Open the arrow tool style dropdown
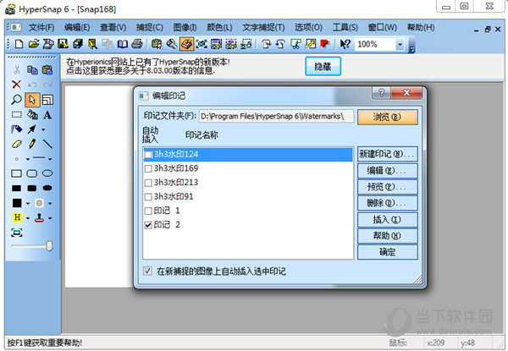508x351 pixels. 43,129
